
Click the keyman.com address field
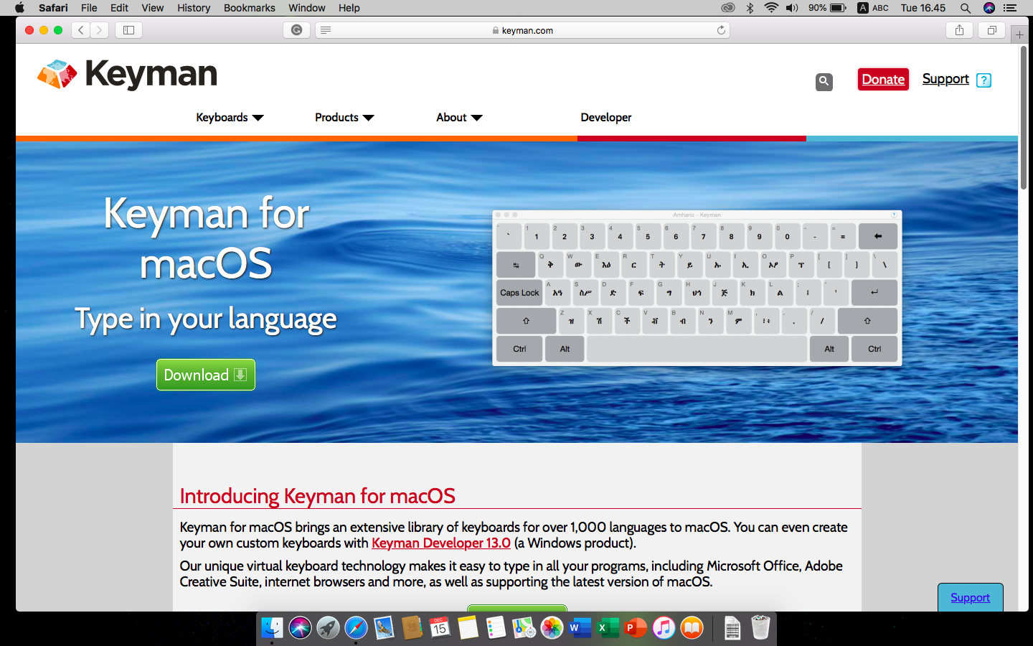point(522,30)
